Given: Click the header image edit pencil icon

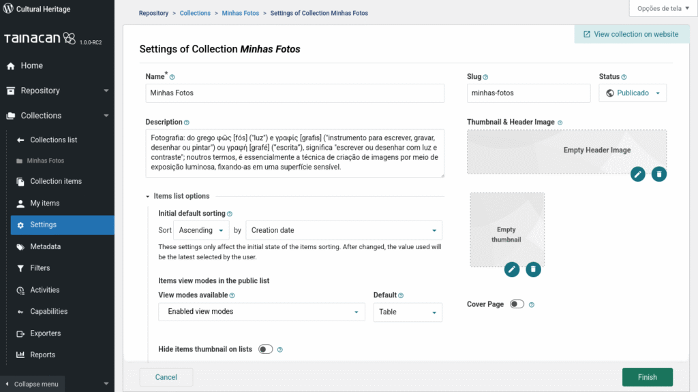Looking at the screenshot, I should point(637,174).
